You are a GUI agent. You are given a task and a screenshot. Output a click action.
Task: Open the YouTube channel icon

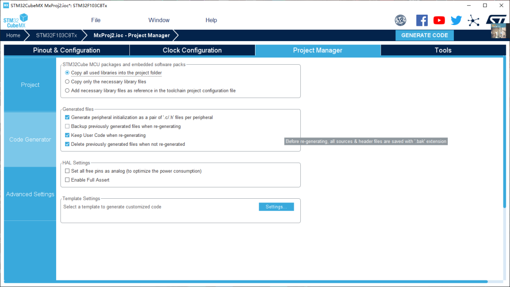tap(439, 20)
